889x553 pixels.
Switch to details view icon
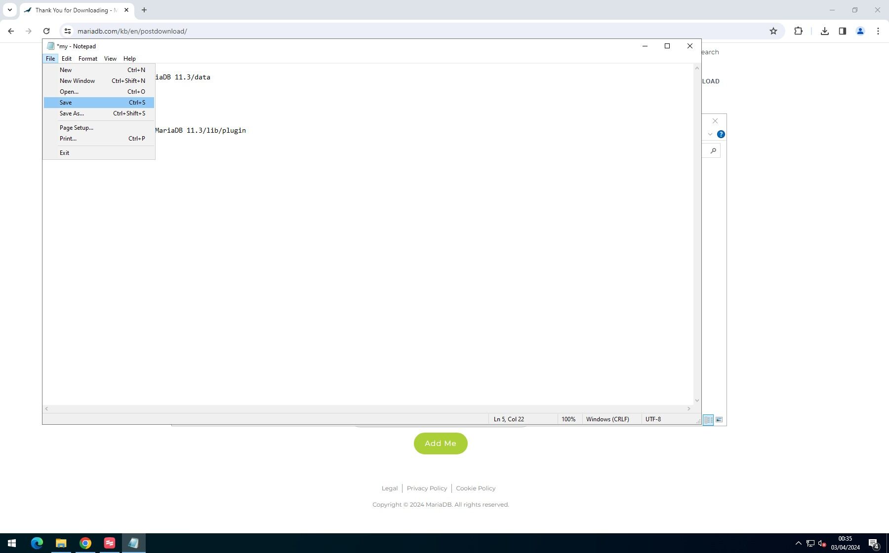pyautogui.click(x=708, y=420)
